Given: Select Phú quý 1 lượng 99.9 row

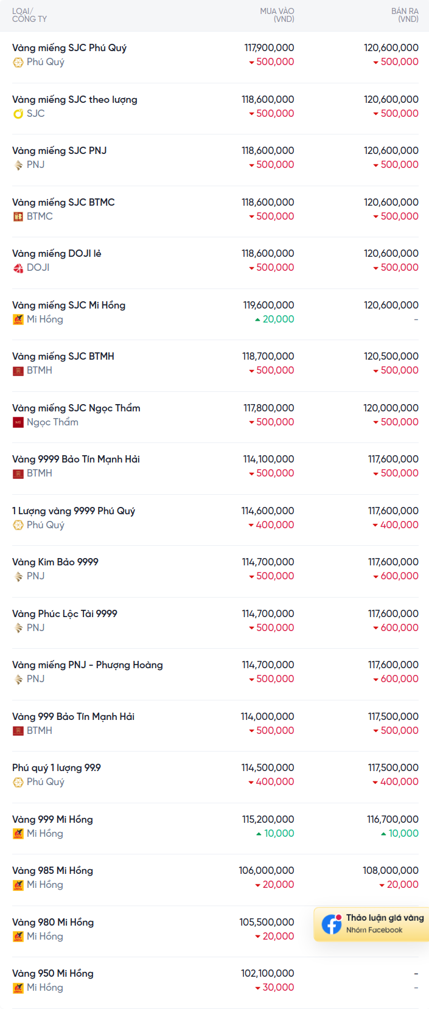Looking at the screenshot, I should click(215, 777).
